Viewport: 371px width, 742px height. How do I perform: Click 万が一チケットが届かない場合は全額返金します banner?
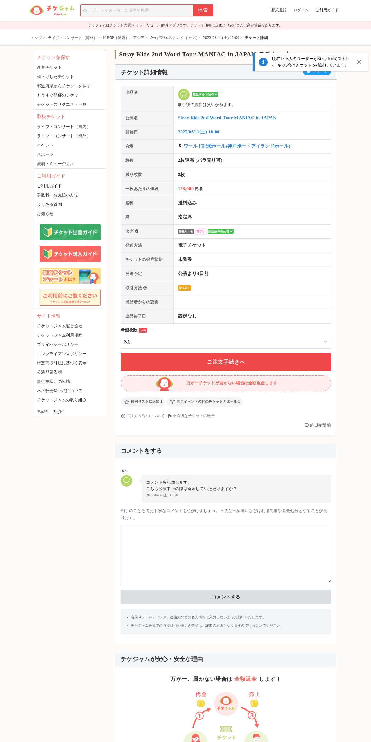[x=226, y=383]
